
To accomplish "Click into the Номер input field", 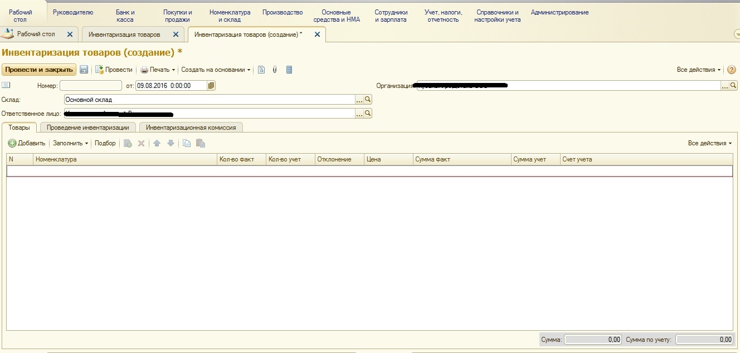I will point(90,86).
